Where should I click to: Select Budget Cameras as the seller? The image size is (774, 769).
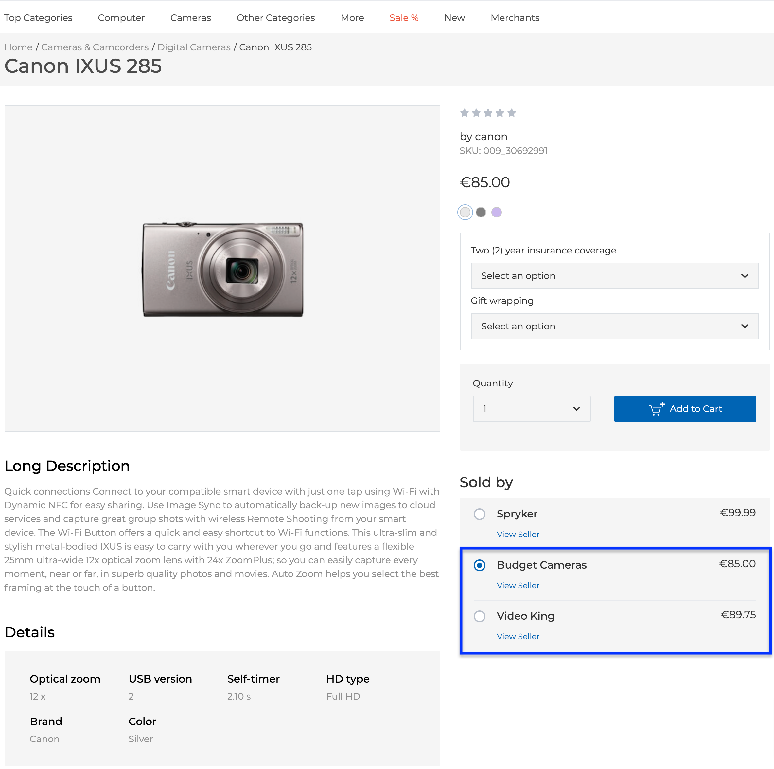(480, 565)
